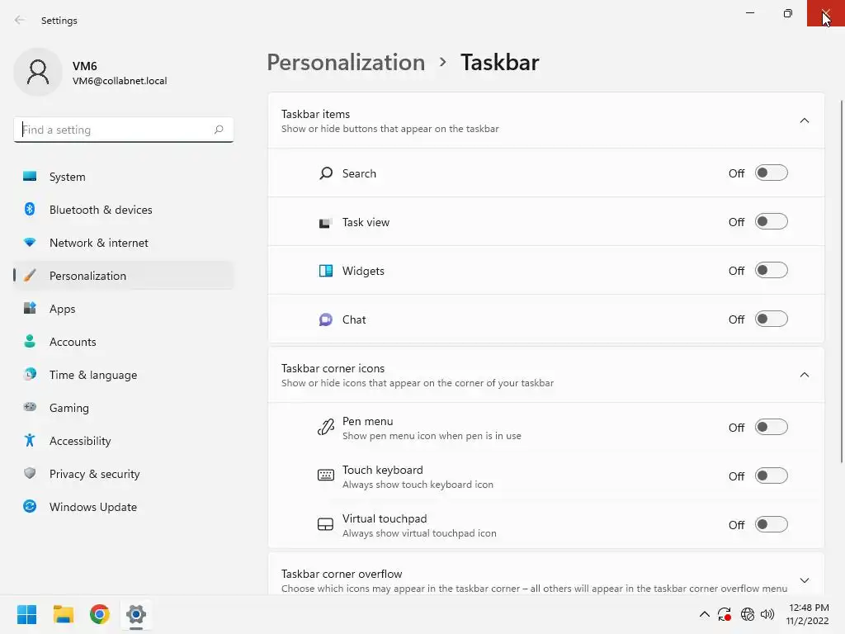Show hidden icons with tray chevron
Screen dimensions: 845x634
[x=705, y=614]
